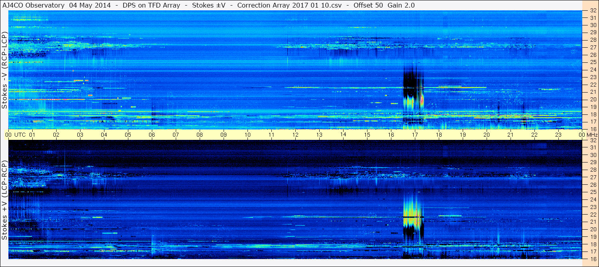Click the "Correction Array 2017 01 10.csv" text
This screenshot has width=599, height=267.
289,6
